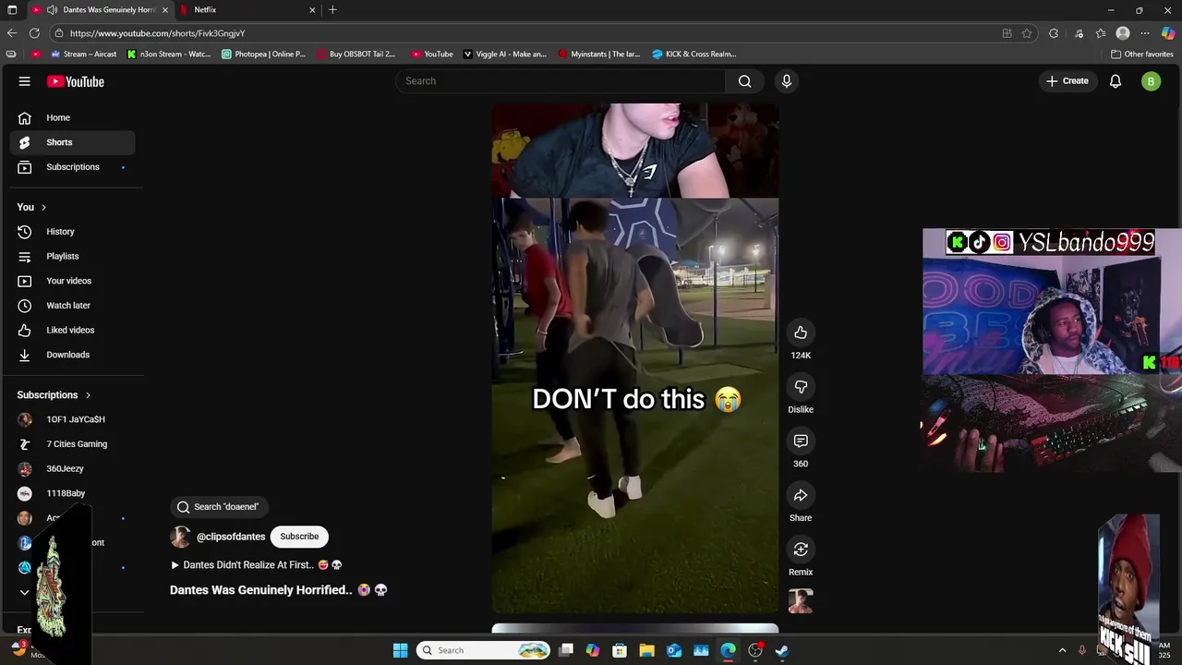Screen dimensions: 1182x665
Task: Open the YouTube hamburger guide menu
Action: [25, 81]
